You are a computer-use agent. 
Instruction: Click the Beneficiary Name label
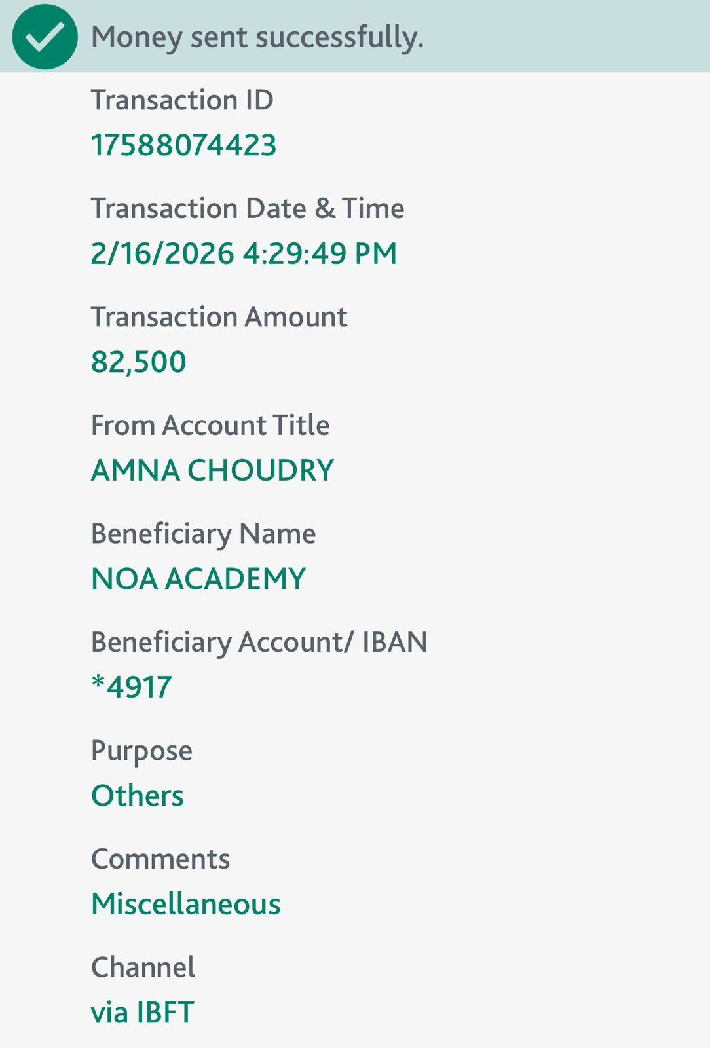point(203,534)
